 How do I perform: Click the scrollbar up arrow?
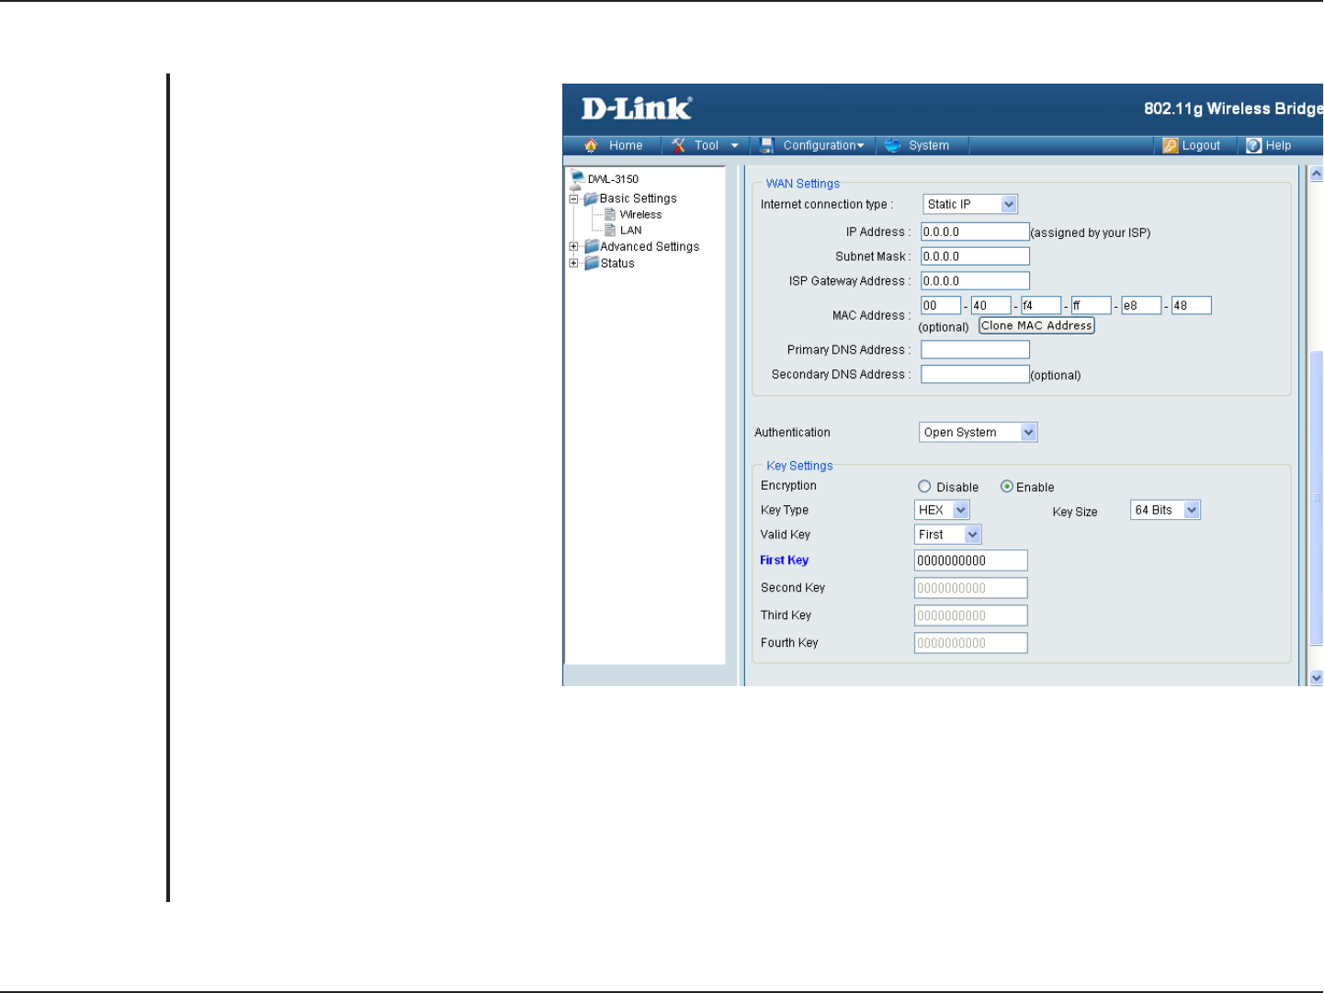pos(1316,173)
